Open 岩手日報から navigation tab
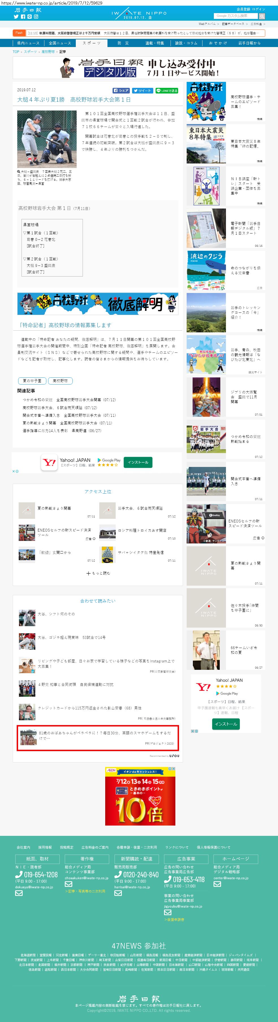 coord(249,43)
